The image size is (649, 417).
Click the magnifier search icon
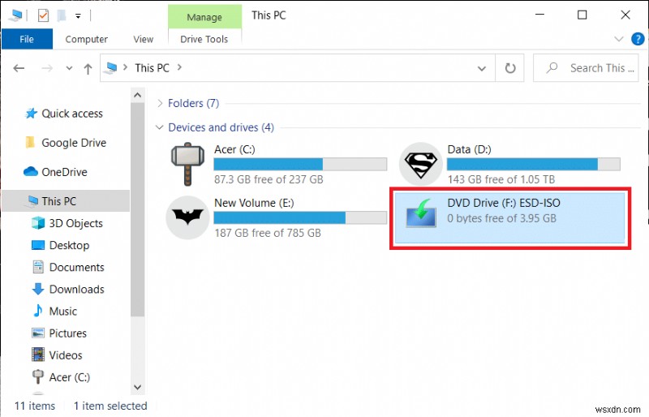552,67
